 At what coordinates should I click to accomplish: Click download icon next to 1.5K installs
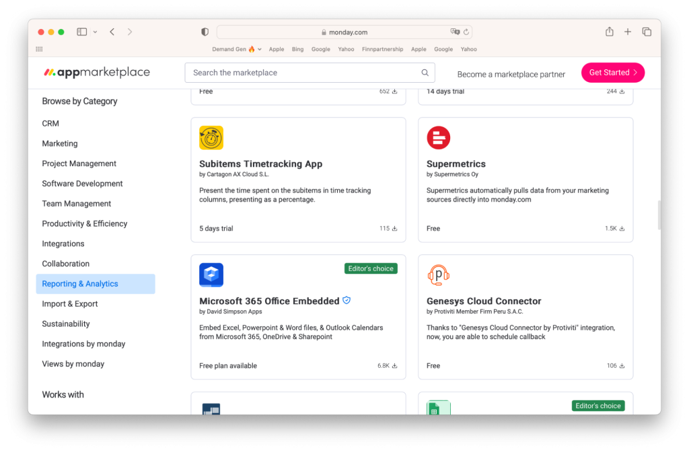click(622, 229)
